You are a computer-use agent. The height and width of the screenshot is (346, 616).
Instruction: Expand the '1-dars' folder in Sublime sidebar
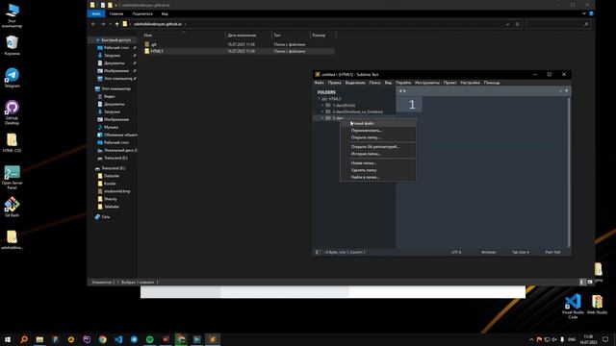[322, 106]
